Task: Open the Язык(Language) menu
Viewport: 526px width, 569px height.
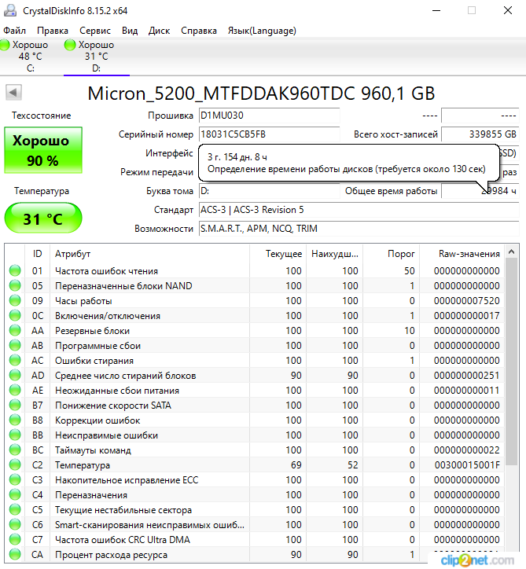Action: (x=261, y=31)
